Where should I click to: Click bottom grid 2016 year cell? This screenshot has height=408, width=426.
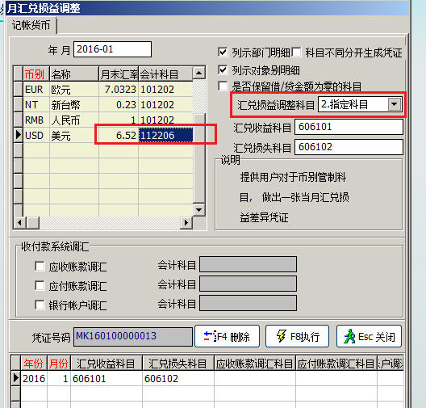tap(34, 379)
